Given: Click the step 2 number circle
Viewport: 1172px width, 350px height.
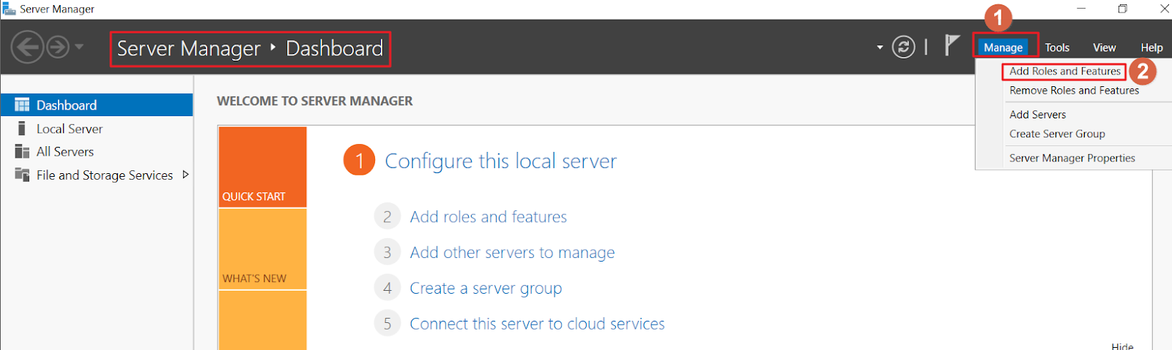Looking at the screenshot, I should pos(387,217).
